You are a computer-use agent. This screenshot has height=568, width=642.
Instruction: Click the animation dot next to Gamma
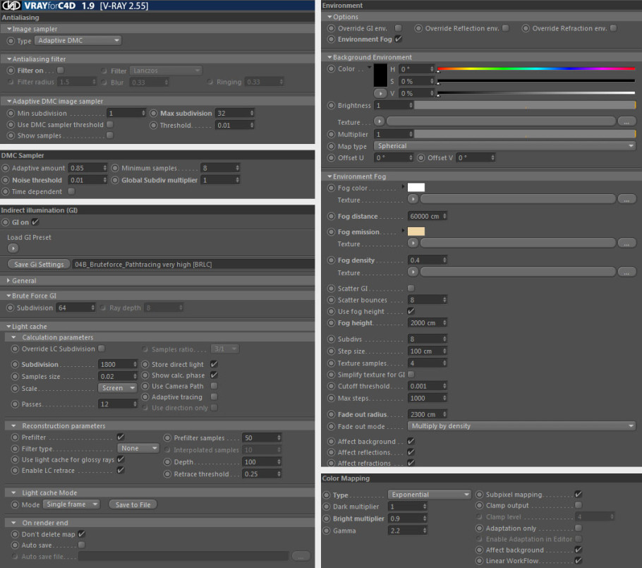click(327, 531)
